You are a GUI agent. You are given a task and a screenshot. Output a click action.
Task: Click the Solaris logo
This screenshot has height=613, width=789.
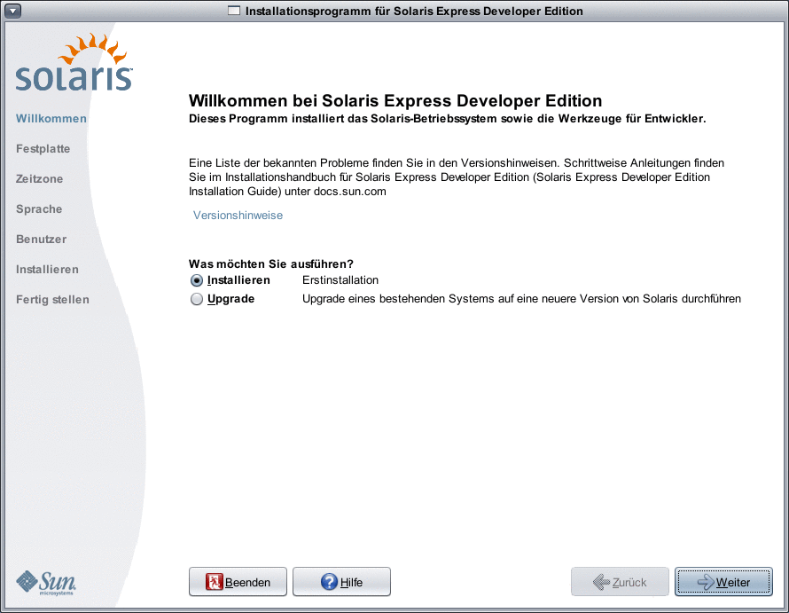pos(74,62)
